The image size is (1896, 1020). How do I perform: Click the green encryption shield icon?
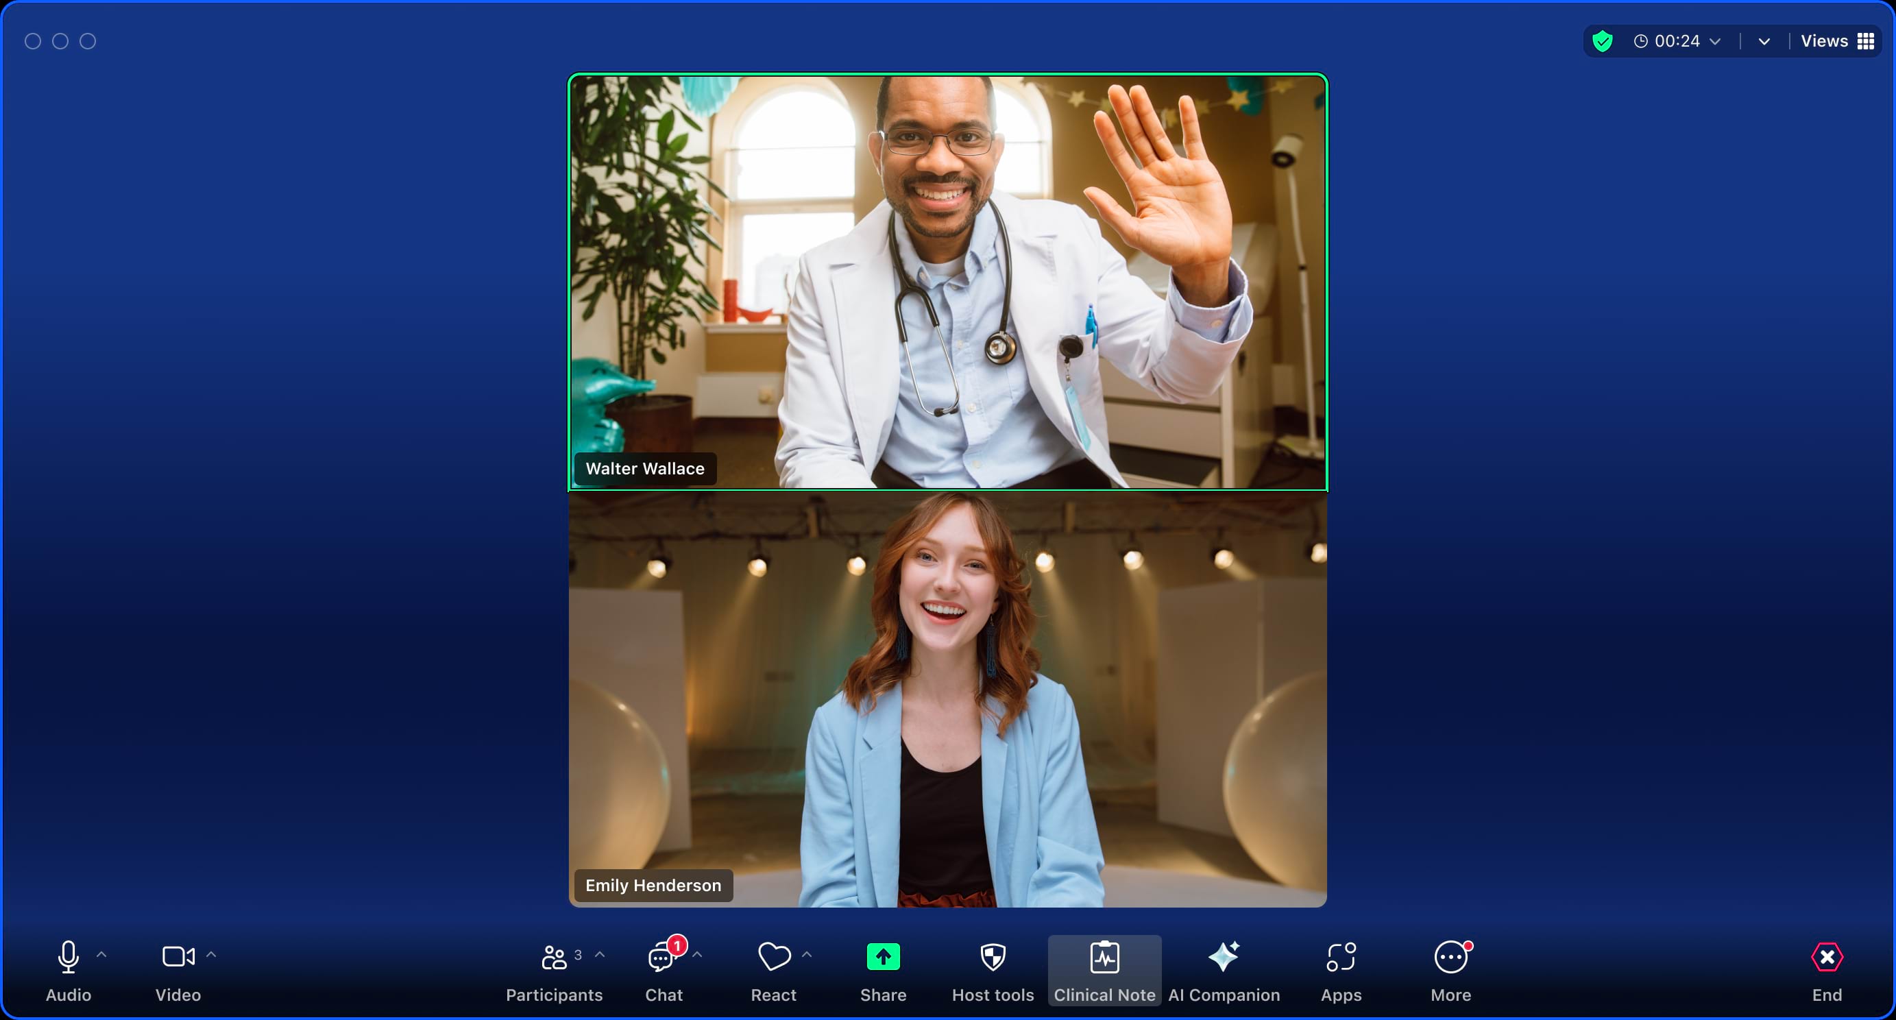click(1601, 41)
